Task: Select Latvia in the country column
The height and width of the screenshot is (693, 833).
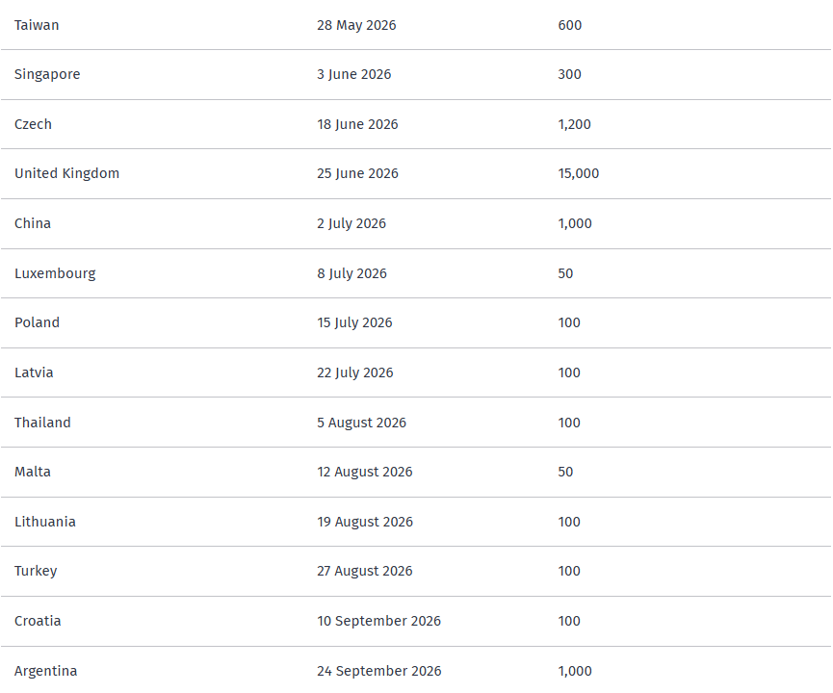Action: tap(34, 372)
